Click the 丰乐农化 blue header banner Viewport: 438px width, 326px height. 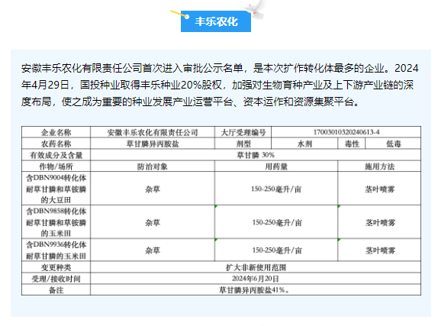(216, 21)
